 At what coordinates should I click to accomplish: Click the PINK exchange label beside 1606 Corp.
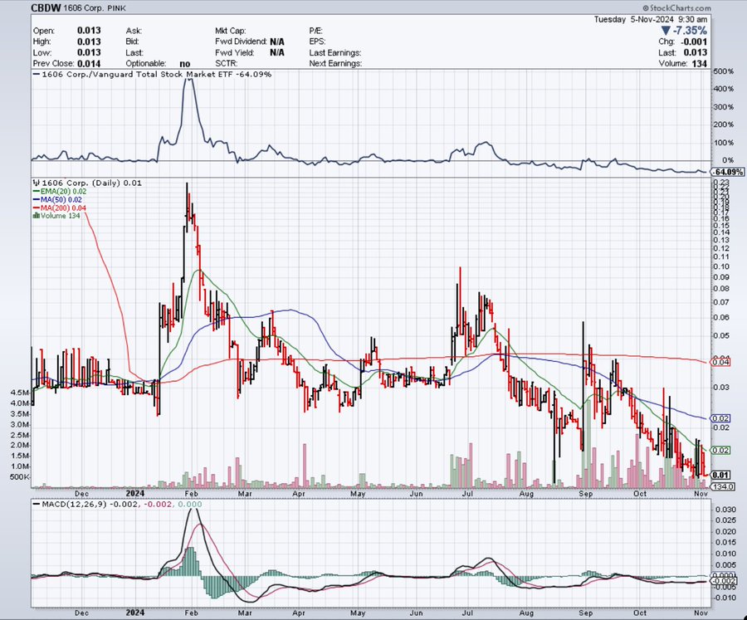pos(116,8)
